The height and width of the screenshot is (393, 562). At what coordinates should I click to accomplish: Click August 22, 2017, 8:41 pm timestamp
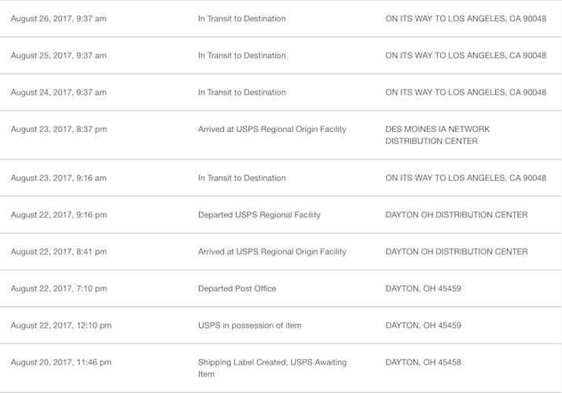coord(58,252)
